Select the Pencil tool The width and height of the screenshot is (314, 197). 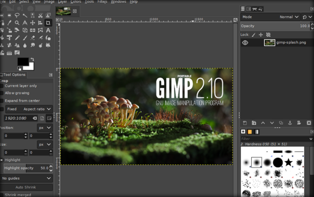pos(17,38)
